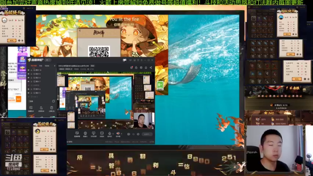Select the 图片 10 source row
This screenshot has height=176, width=313.
click(42, 70)
